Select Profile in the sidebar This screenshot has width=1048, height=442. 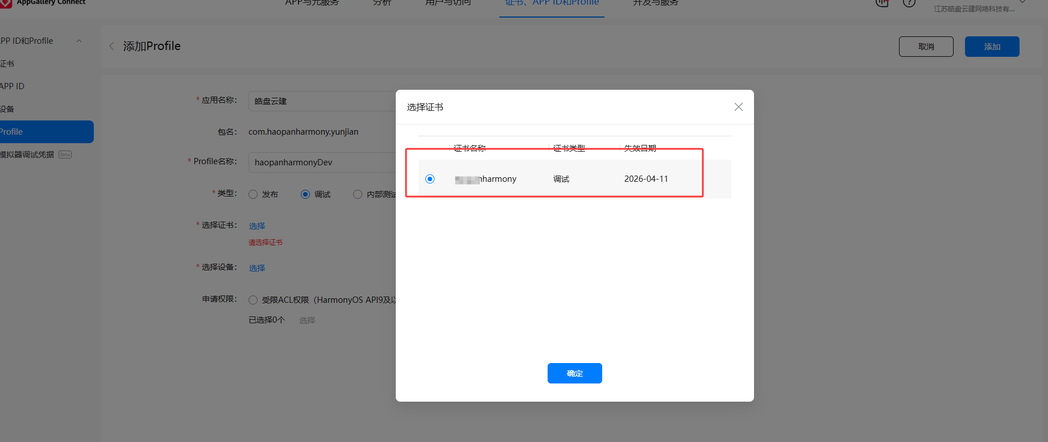(x=47, y=132)
